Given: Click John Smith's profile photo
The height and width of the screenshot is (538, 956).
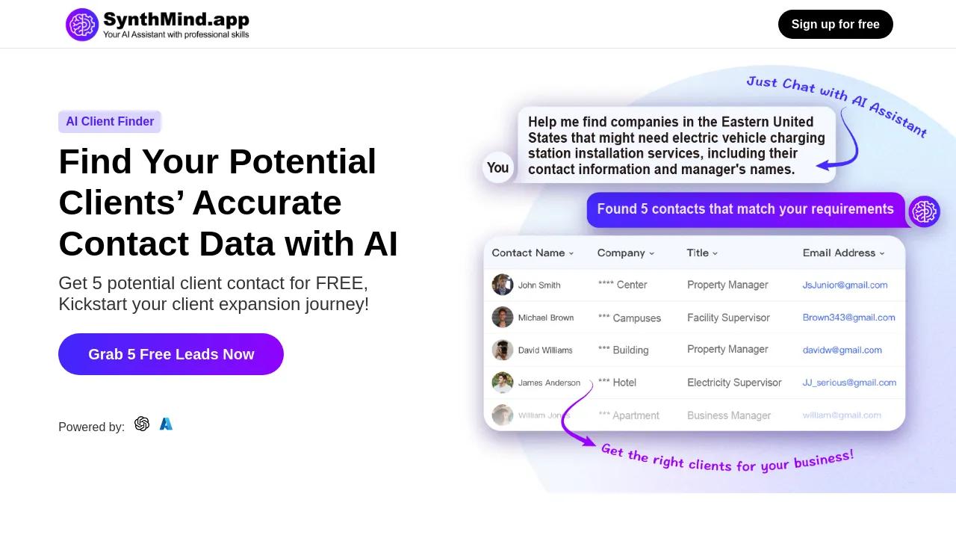Looking at the screenshot, I should pyautogui.click(x=503, y=285).
